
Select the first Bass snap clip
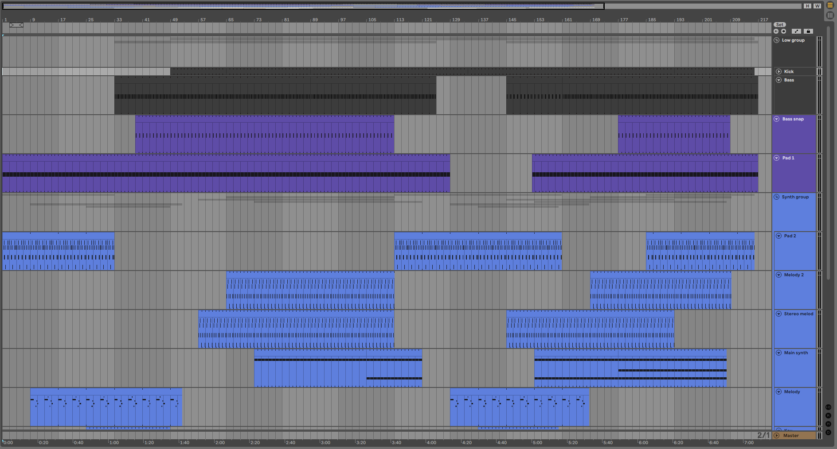pos(265,134)
